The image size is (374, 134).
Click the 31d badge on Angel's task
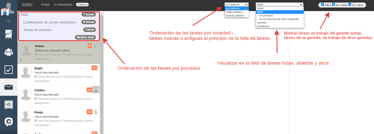[94, 68]
